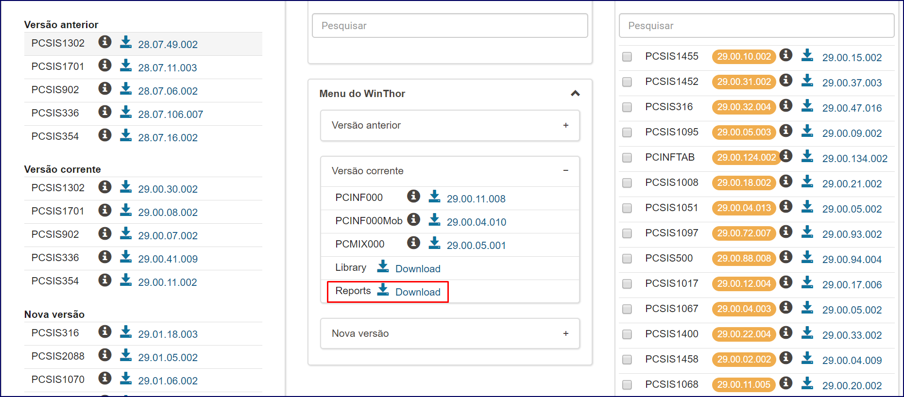Info icon for PCSIS1701 29.00.08.002

(x=105, y=210)
